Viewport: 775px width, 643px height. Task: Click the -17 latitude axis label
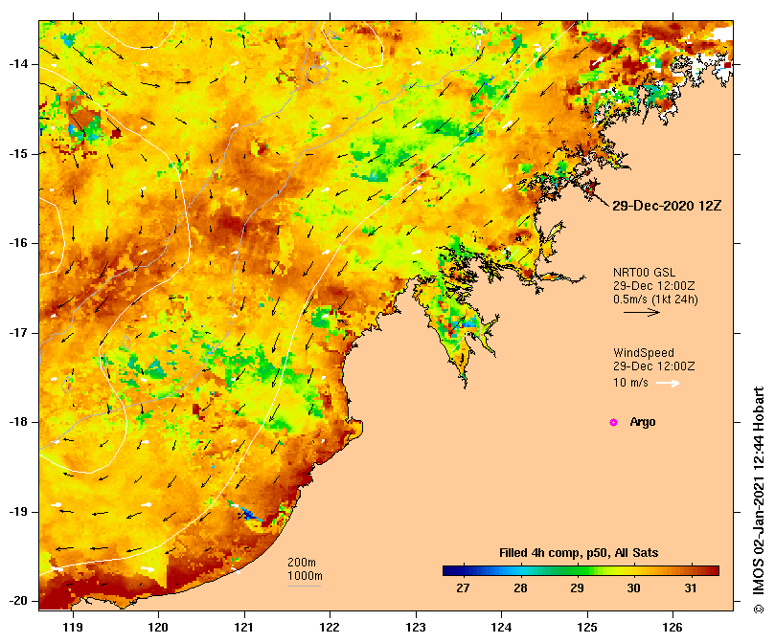click(x=18, y=333)
